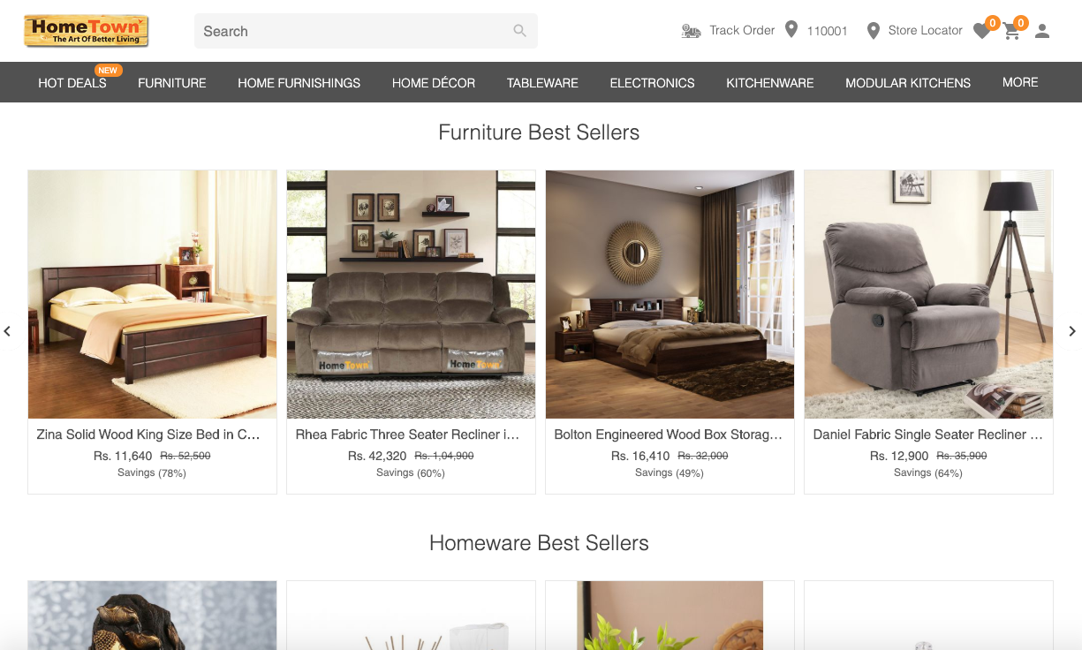1082x650 pixels.
Task: Expand the MORE menu
Action: tap(1020, 82)
